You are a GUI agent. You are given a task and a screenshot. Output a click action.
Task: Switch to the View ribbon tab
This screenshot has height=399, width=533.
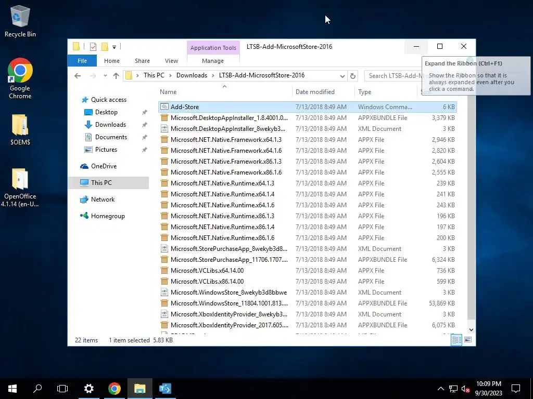(x=171, y=61)
